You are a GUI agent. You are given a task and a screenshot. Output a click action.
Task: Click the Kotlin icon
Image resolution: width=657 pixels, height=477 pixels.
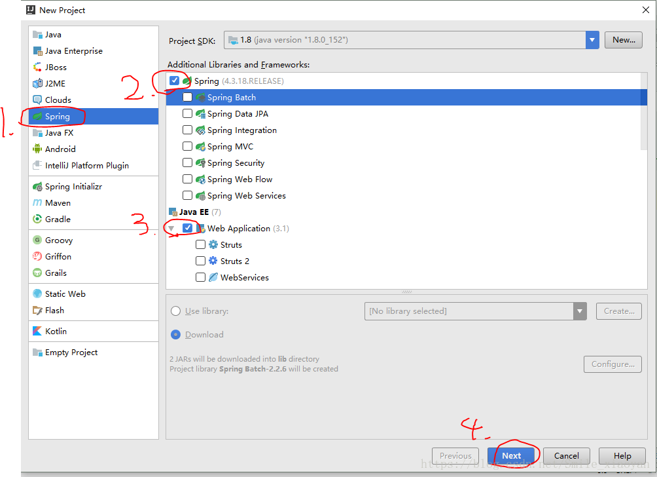coord(37,331)
